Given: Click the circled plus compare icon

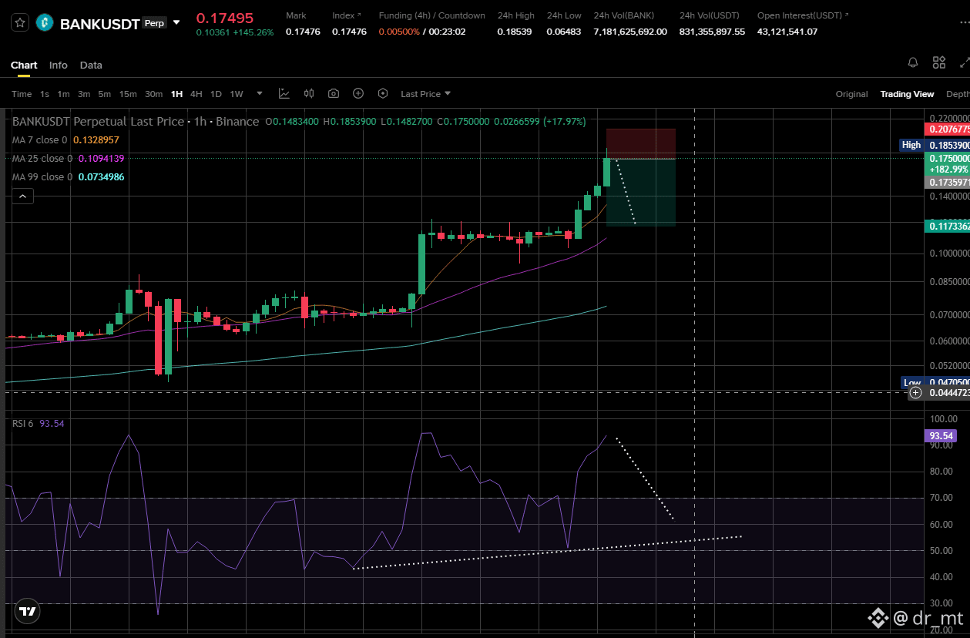Looking at the screenshot, I should coord(358,93).
